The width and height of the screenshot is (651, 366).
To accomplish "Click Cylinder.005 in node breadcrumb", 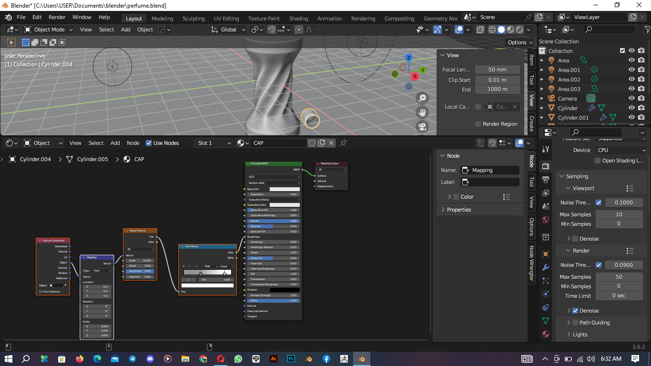I will [x=92, y=159].
